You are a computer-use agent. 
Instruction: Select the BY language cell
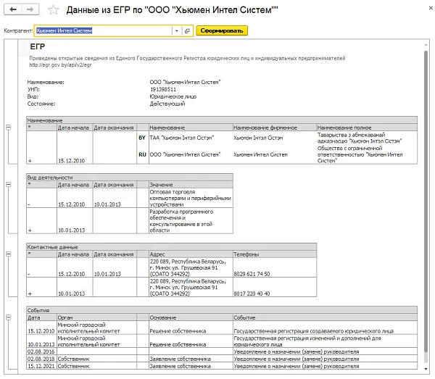[x=143, y=138]
